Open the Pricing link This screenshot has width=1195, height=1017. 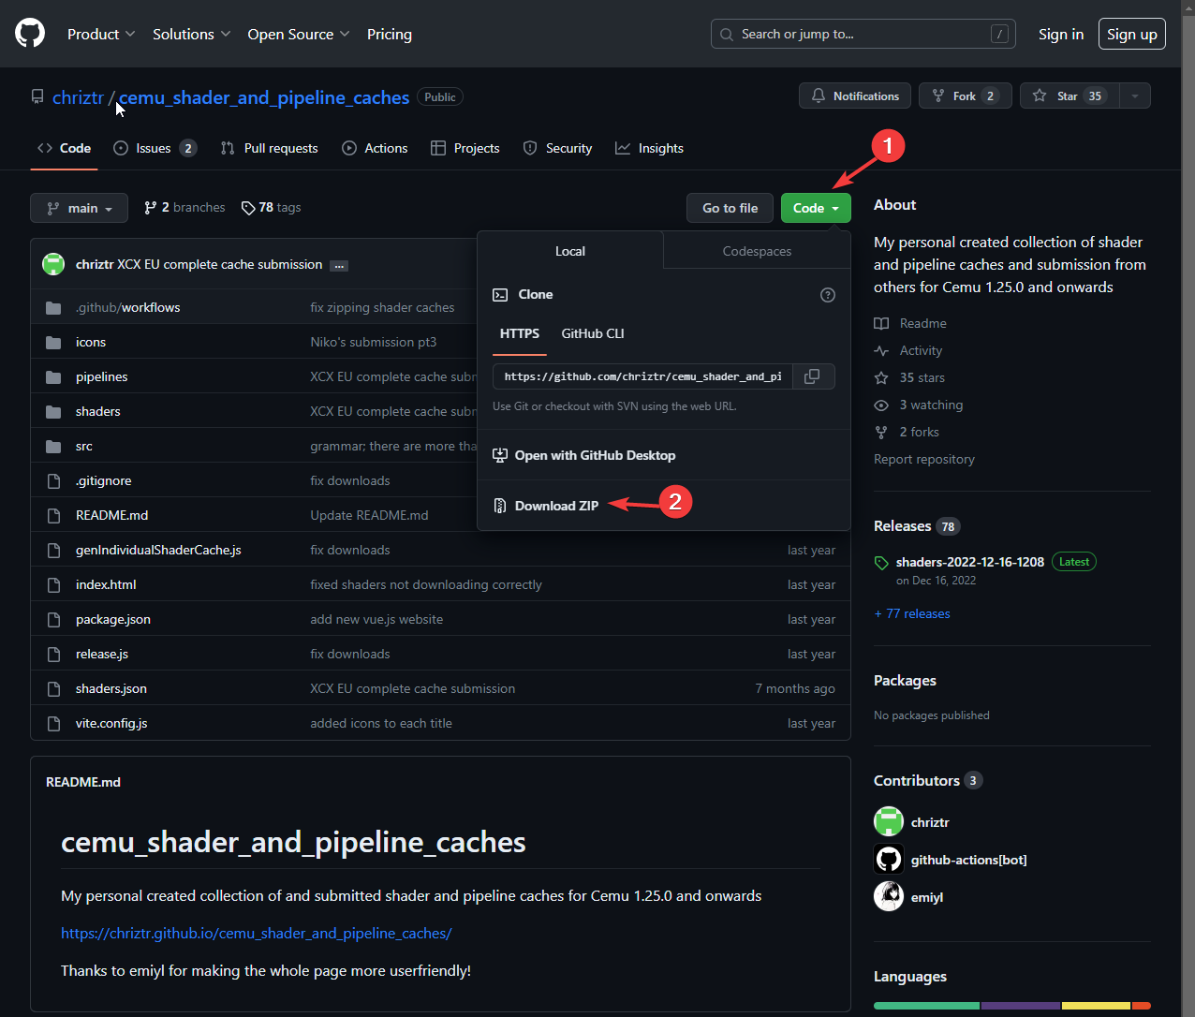tap(390, 34)
